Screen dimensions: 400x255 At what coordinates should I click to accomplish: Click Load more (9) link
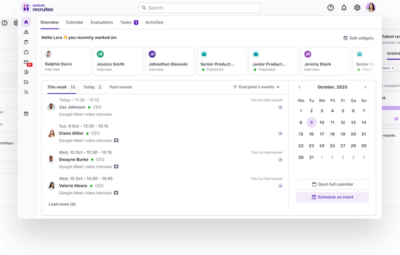pyautogui.click(x=62, y=205)
